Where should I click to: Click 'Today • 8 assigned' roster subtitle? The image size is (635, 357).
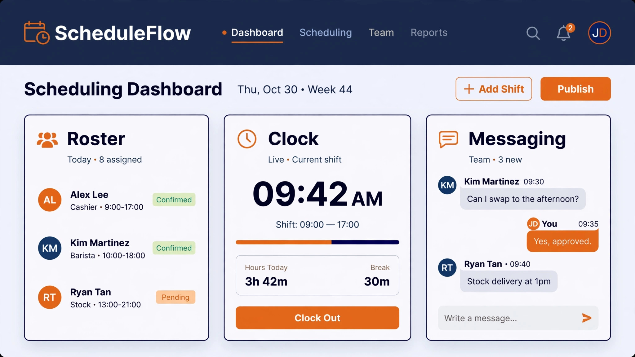[x=104, y=160]
